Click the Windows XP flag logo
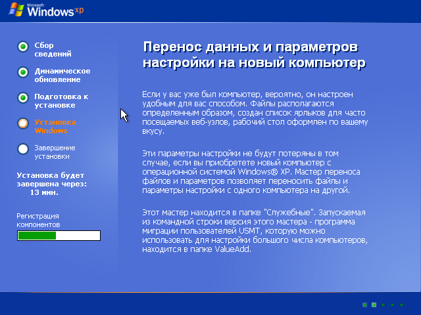 click(16, 10)
